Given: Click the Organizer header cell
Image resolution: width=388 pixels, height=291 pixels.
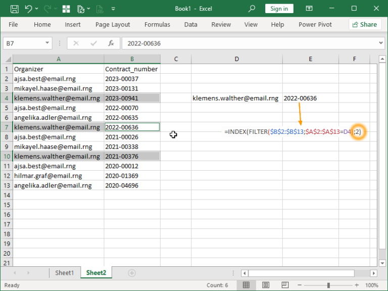Looking at the screenshot, I should (x=59, y=69).
